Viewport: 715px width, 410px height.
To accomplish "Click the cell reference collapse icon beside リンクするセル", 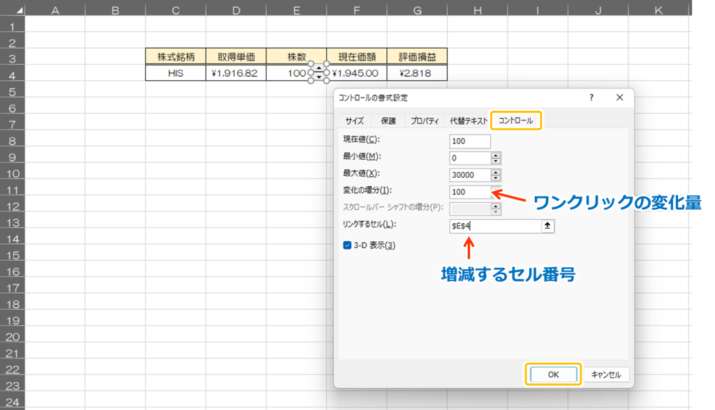I will pos(548,226).
